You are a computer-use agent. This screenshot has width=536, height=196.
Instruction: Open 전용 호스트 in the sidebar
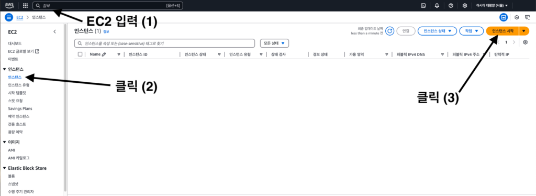17,124
